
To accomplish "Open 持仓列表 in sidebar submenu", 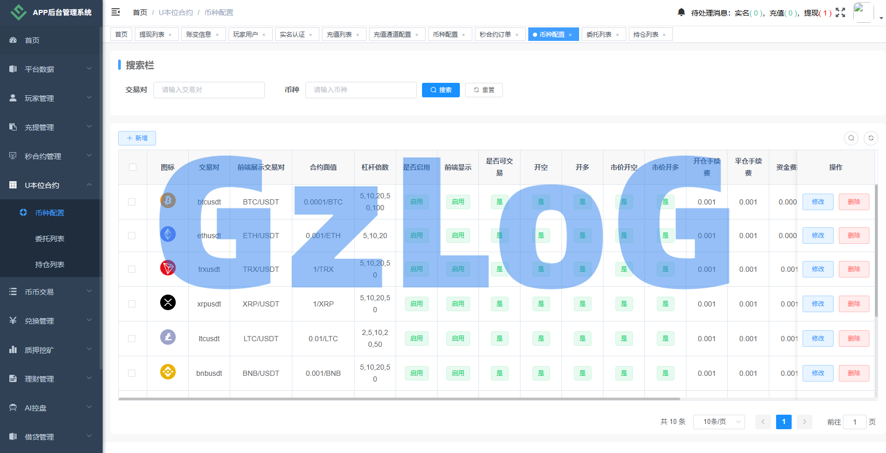I will tap(50, 265).
